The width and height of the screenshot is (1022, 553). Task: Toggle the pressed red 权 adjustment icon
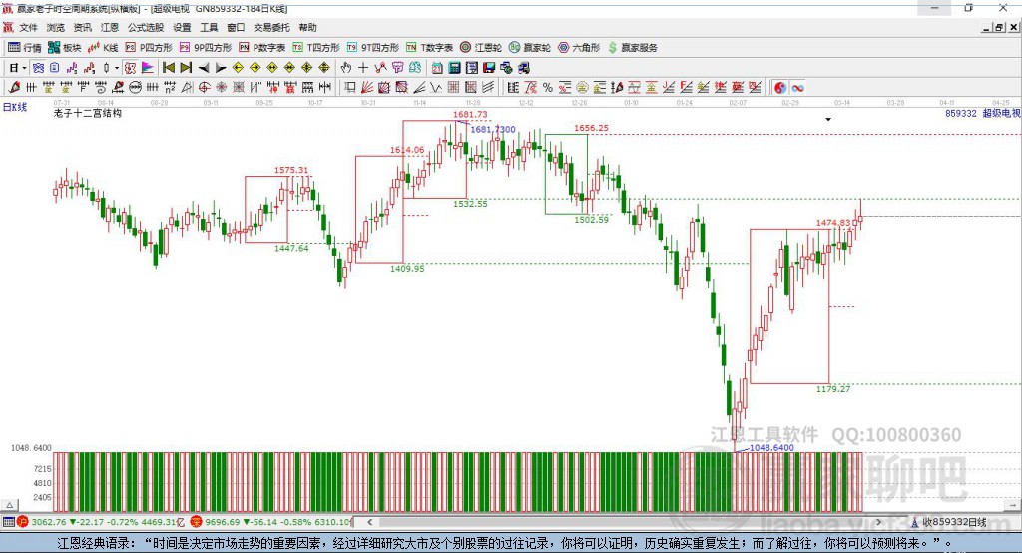click(x=131, y=68)
